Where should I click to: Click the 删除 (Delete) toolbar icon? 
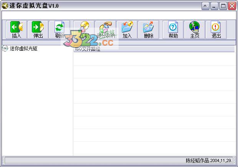(149, 30)
